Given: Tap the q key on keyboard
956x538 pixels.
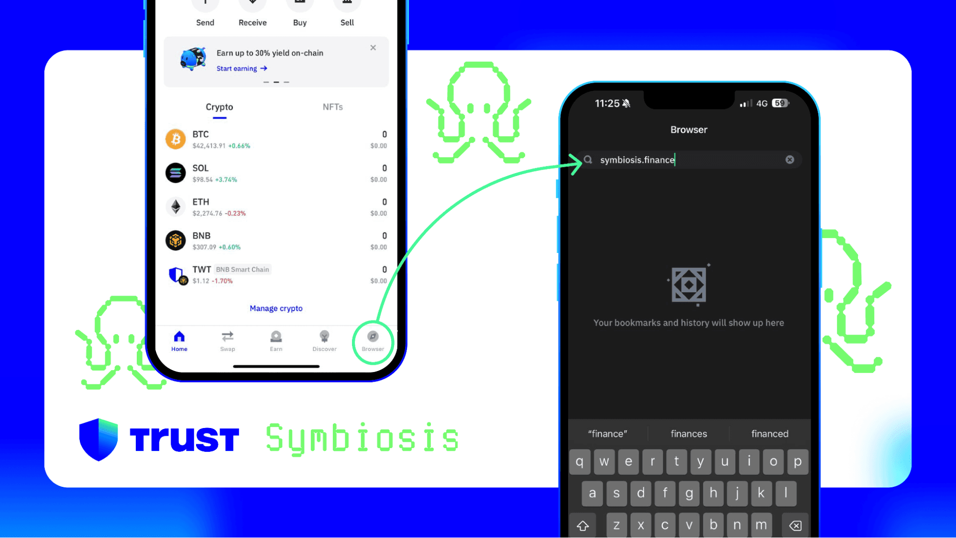Looking at the screenshot, I should (x=580, y=462).
